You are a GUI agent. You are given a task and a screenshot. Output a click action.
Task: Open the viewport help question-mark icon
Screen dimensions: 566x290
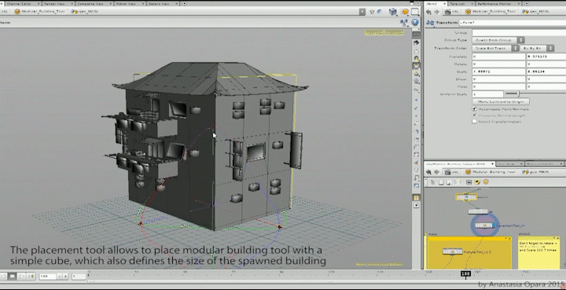click(x=415, y=22)
